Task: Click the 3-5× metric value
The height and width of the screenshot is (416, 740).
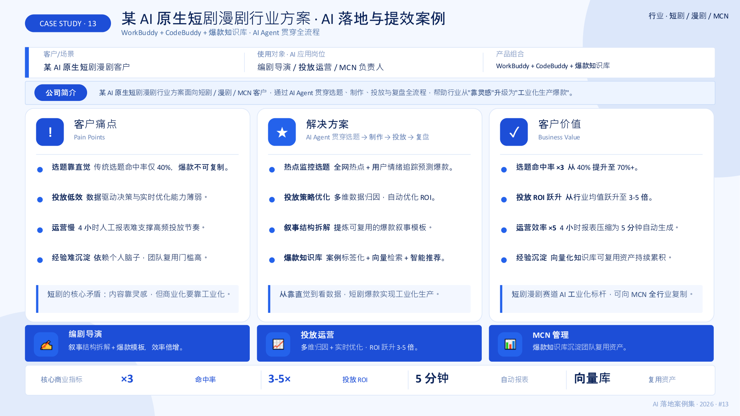Action: (279, 379)
